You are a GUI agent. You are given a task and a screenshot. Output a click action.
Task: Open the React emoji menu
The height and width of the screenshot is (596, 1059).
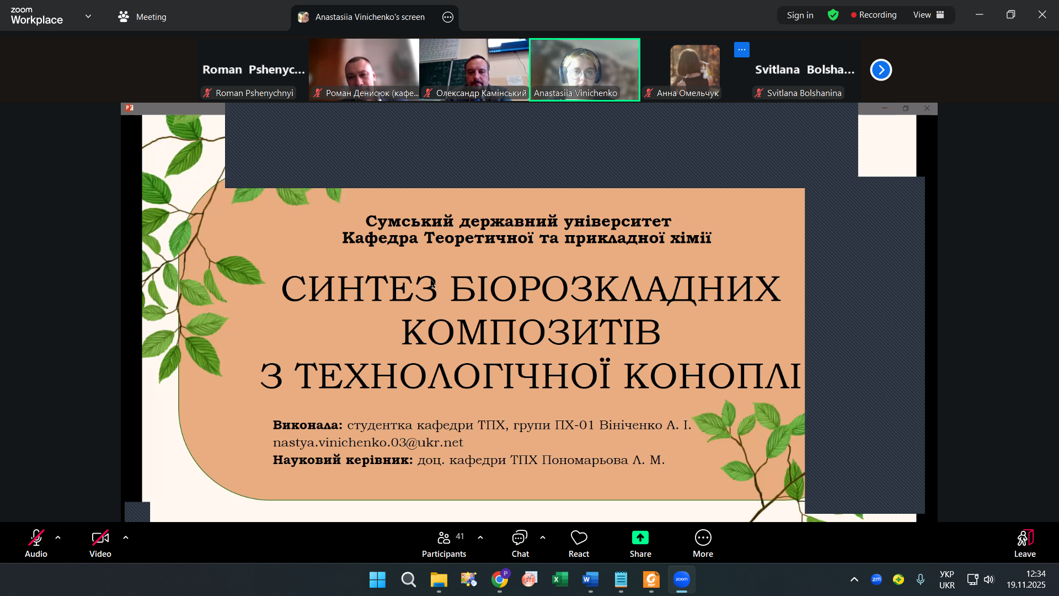[579, 544]
